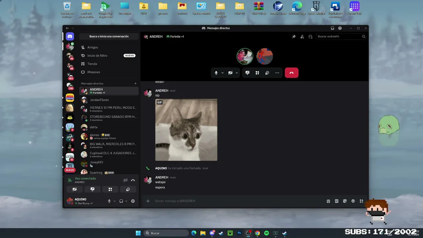This screenshot has height=238, width=423.
Task: Open the Amigos section
Action: (109, 47)
